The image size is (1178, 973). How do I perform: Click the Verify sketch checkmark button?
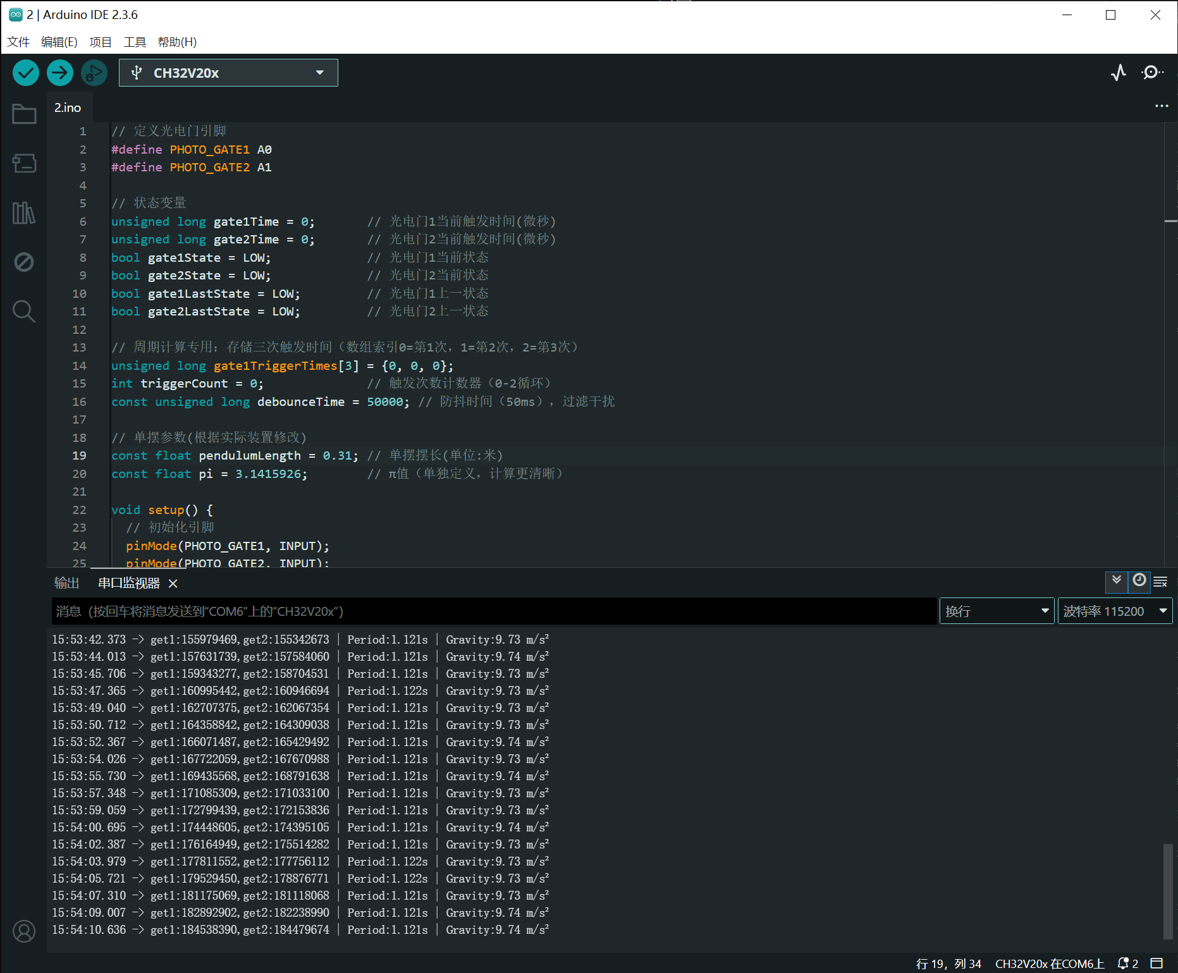26,73
